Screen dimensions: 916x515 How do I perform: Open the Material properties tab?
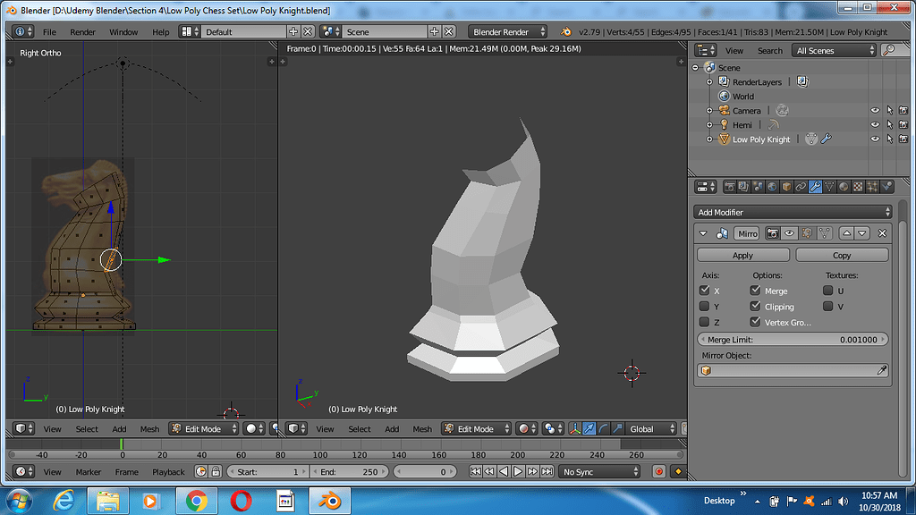point(844,187)
